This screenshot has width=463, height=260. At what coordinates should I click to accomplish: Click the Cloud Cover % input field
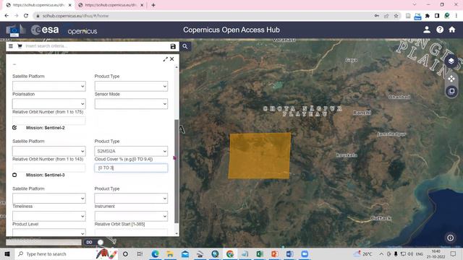click(x=131, y=168)
